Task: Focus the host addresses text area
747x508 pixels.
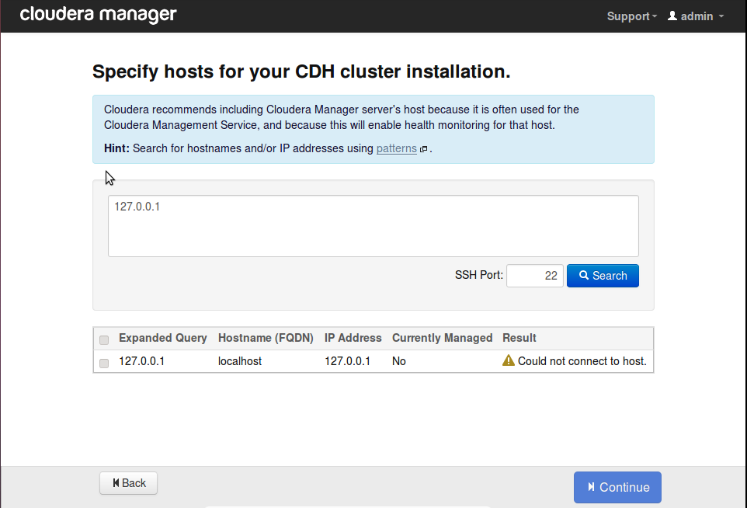Action: tap(373, 225)
